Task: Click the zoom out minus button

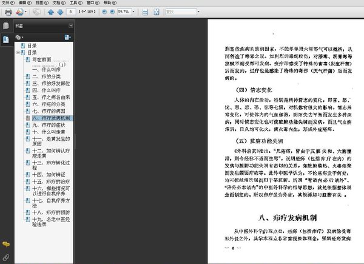Action: click(104, 12)
